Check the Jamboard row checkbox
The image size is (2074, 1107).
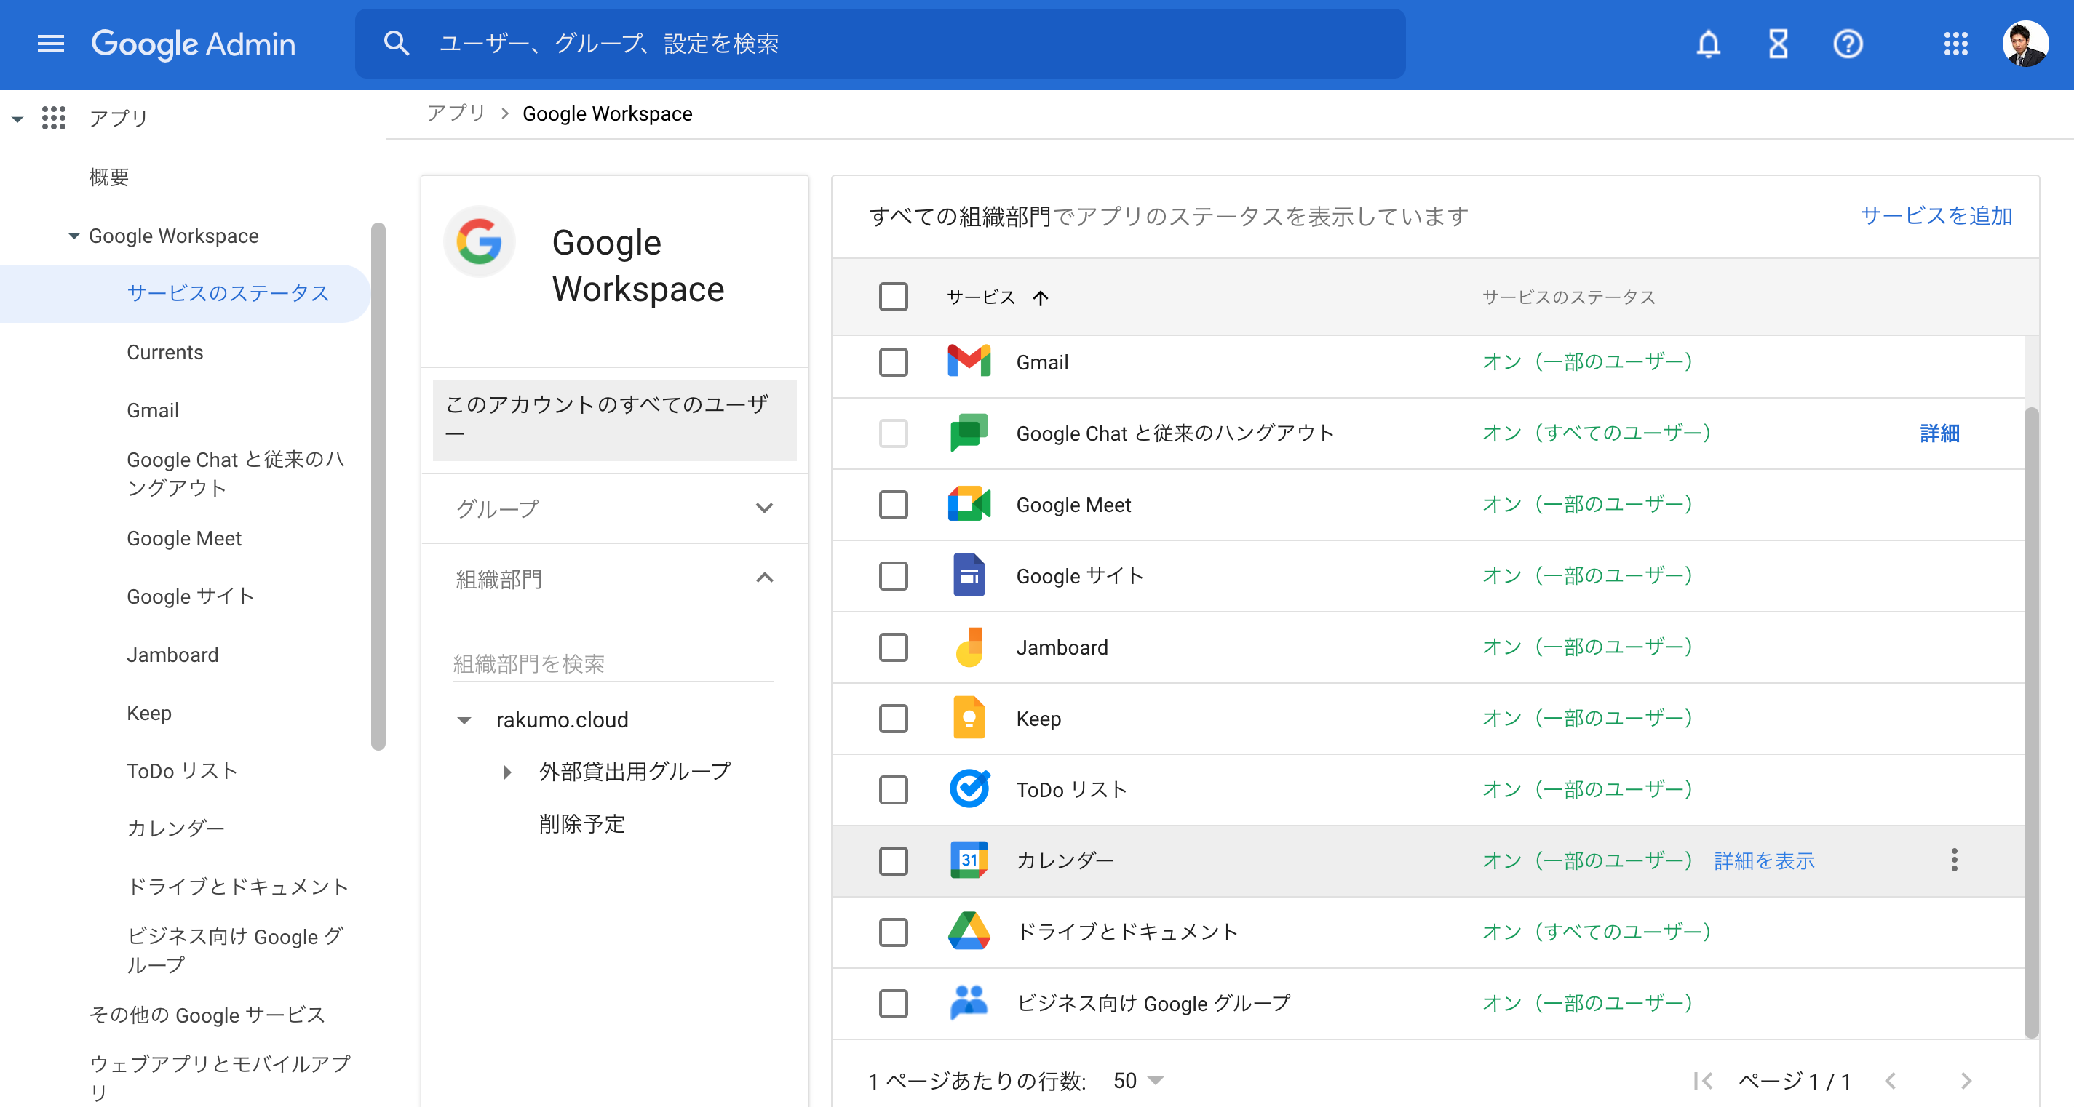point(893,647)
